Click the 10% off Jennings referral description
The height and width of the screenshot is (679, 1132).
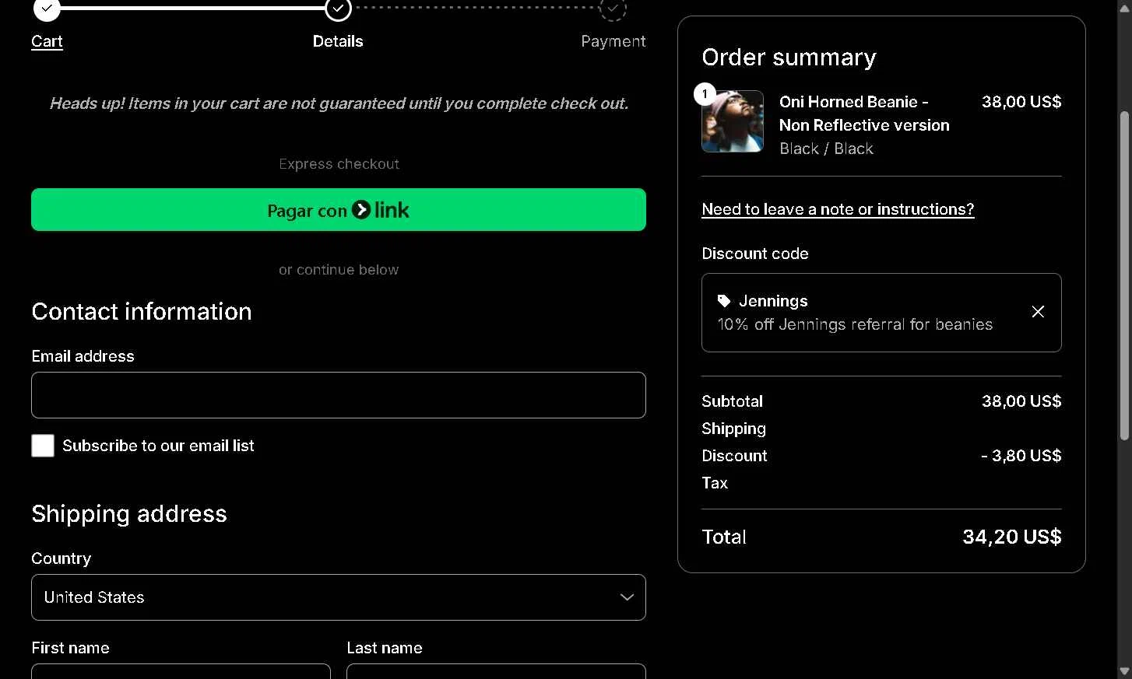pyautogui.click(x=855, y=324)
